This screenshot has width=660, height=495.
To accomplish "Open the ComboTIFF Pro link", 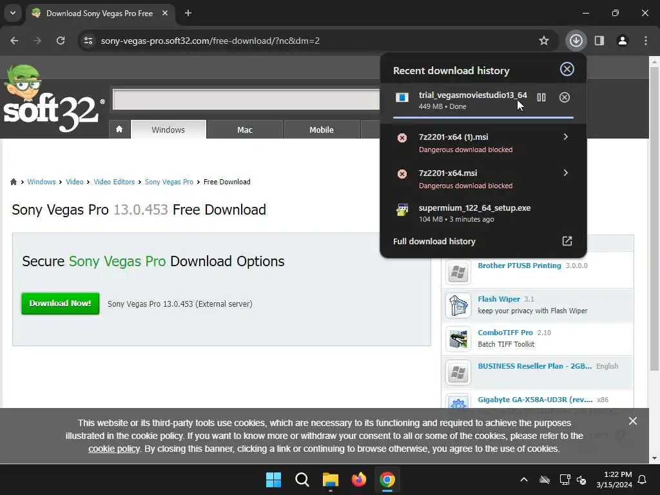I will [x=505, y=333].
